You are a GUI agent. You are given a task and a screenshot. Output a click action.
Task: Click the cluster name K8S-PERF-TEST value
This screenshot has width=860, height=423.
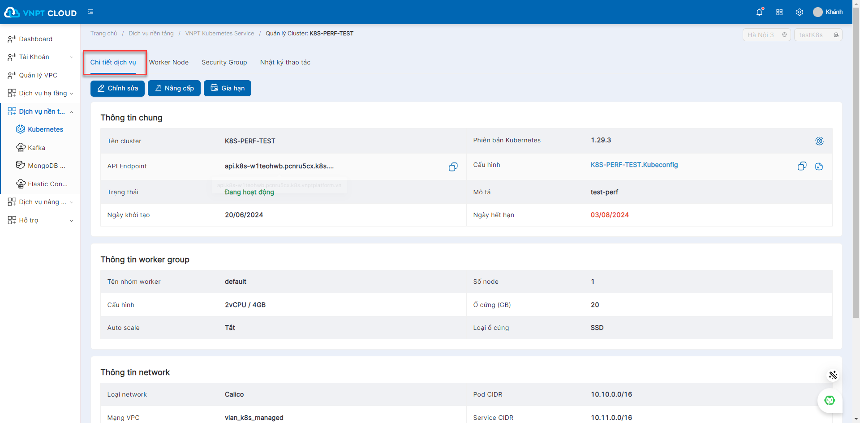click(x=250, y=141)
